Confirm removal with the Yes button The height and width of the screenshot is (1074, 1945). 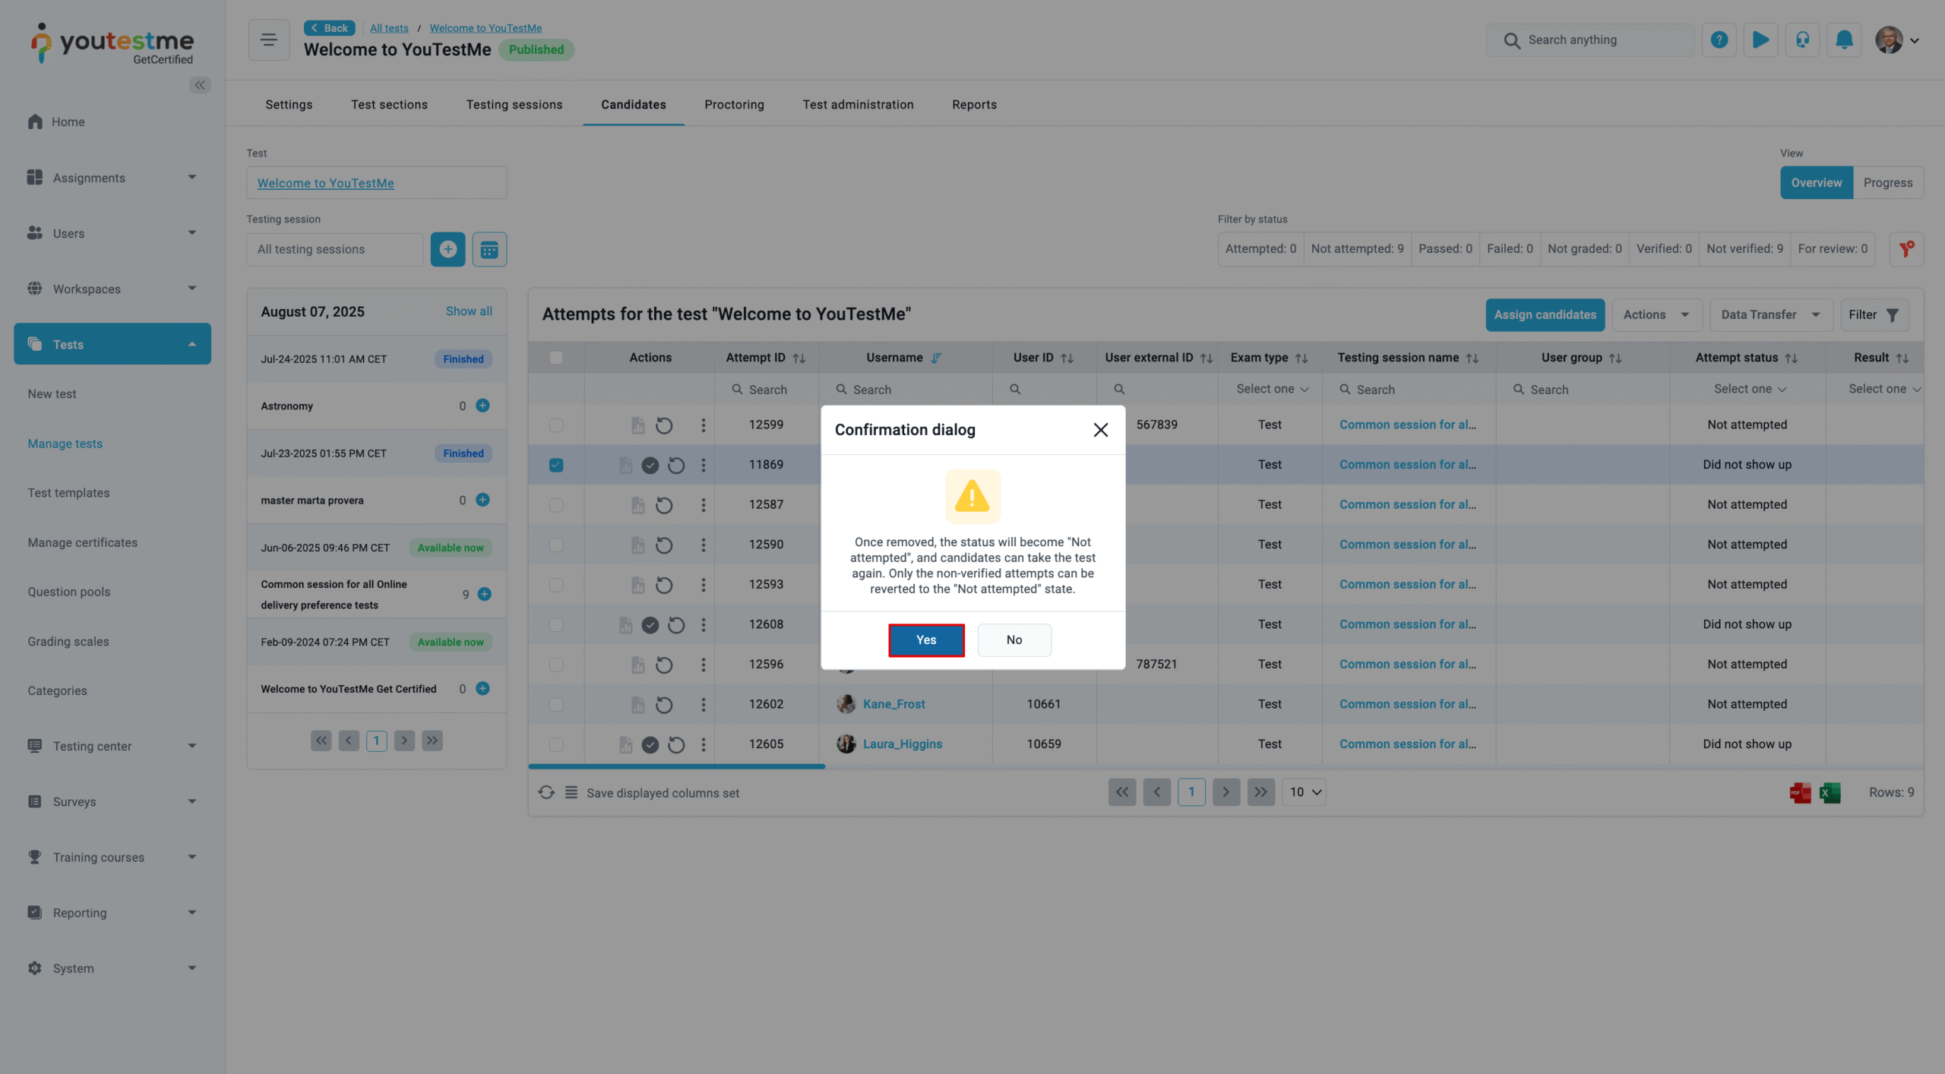926,640
